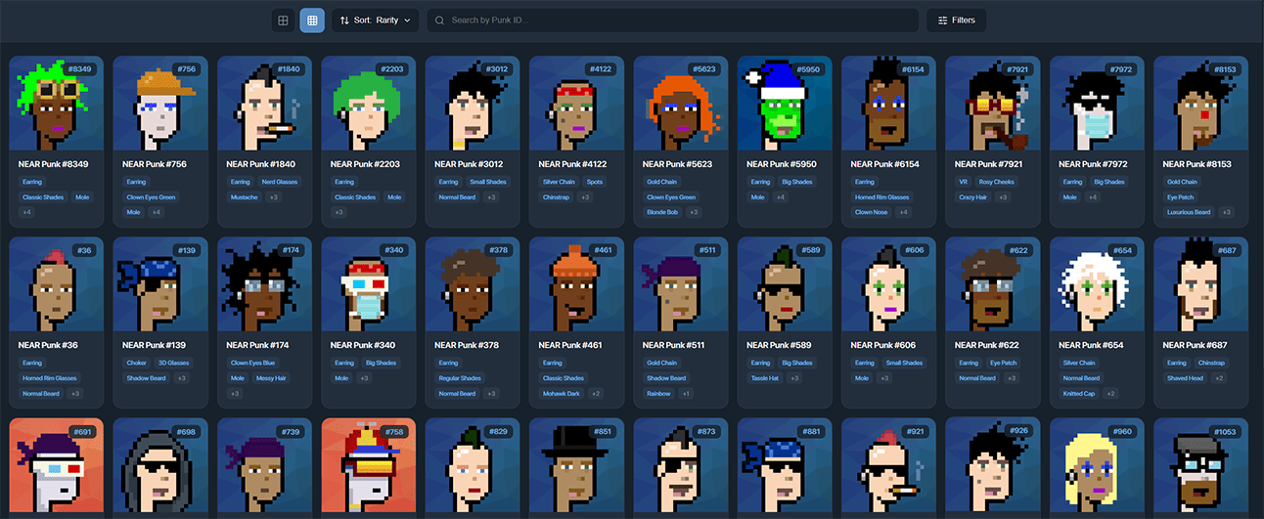The height and width of the screenshot is (519, 1264).
Task: Select the Rainbow trait tag on Punk #511
Action: pos(658,394)
